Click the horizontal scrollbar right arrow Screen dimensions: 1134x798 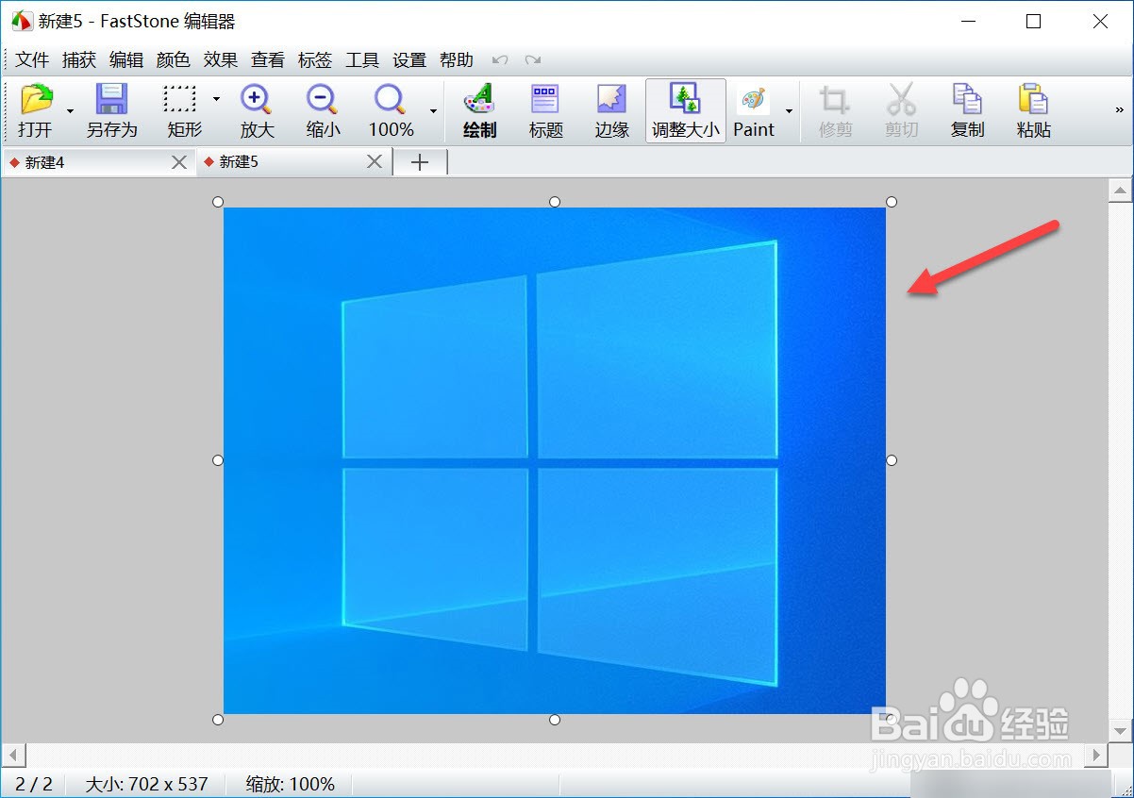(1094, 755)
